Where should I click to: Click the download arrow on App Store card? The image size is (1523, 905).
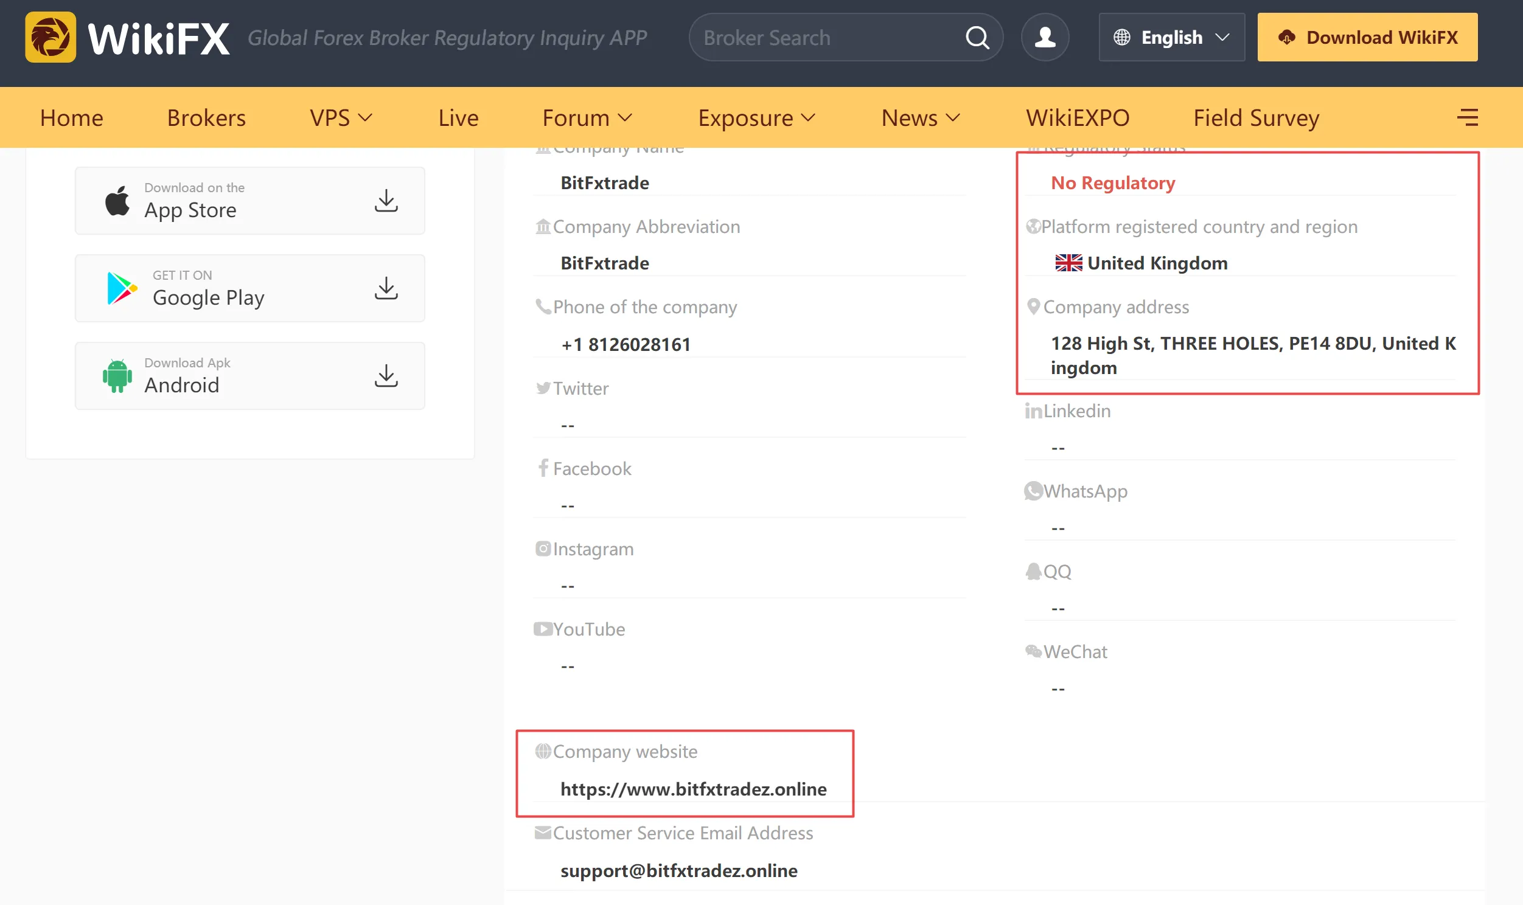[x=386, y=201]
